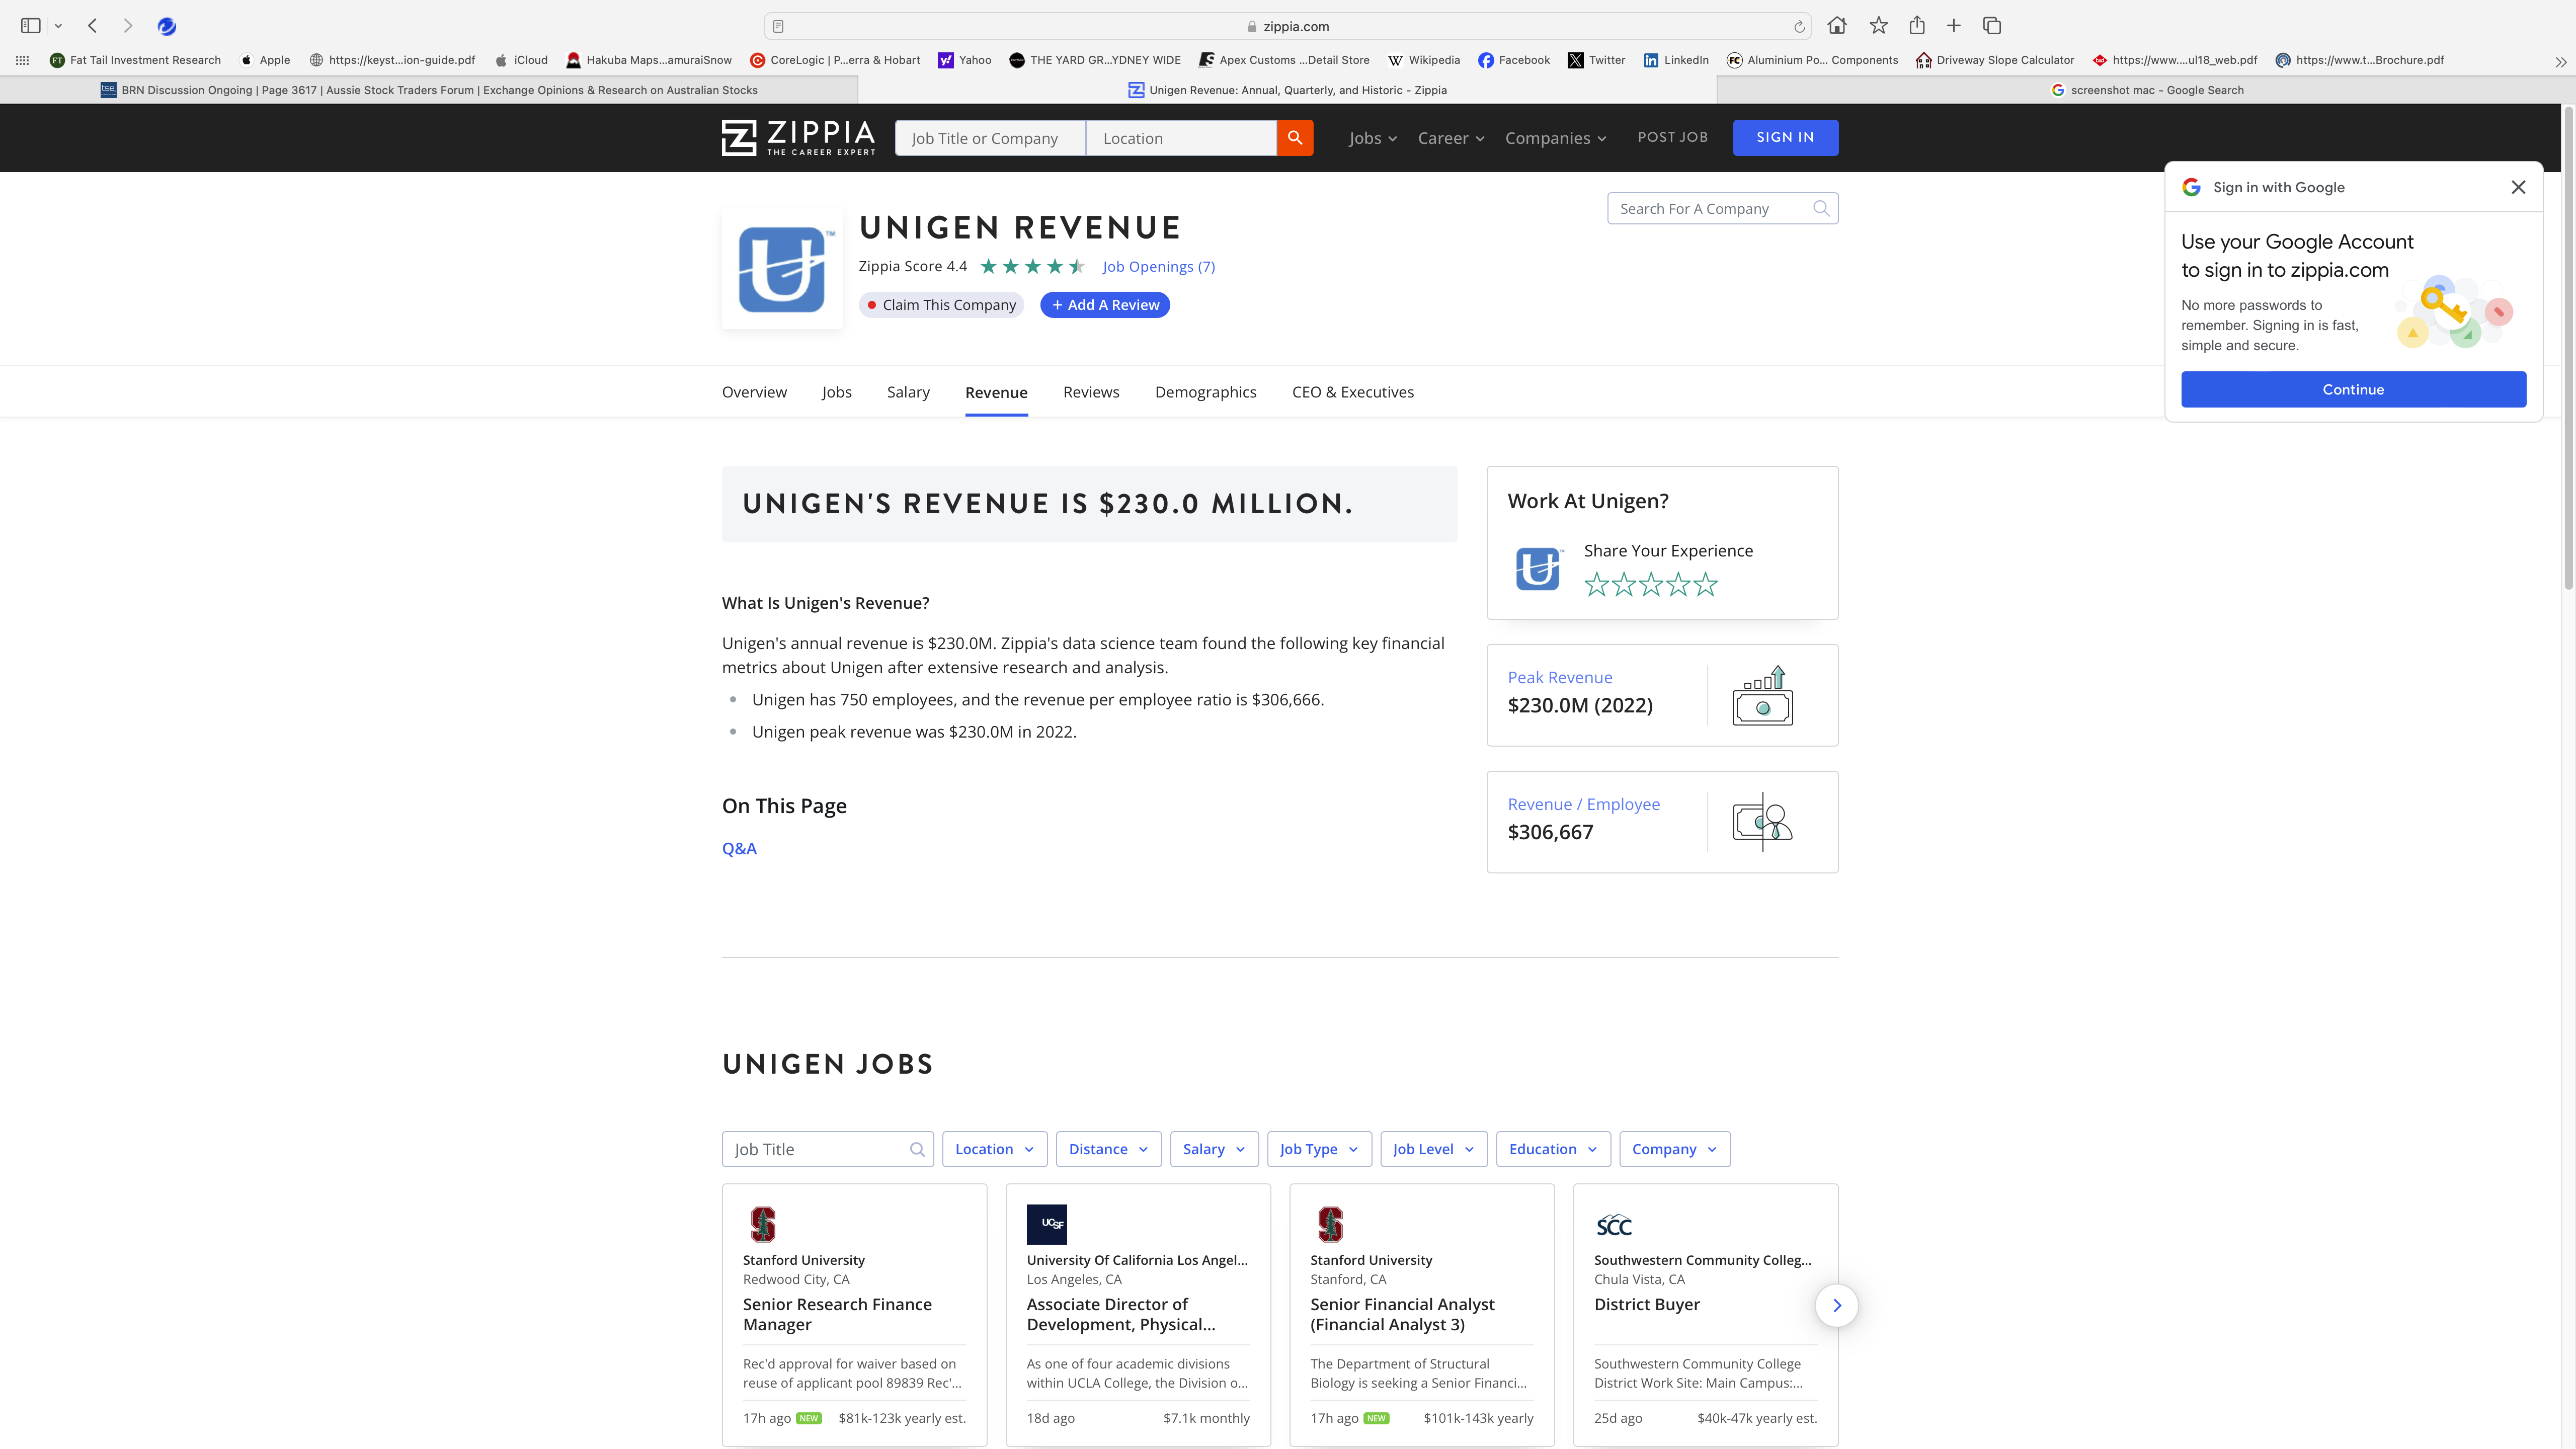Switch to the Salary tab
This screenshot has width=2576, height=1449.
pos(908,393)
